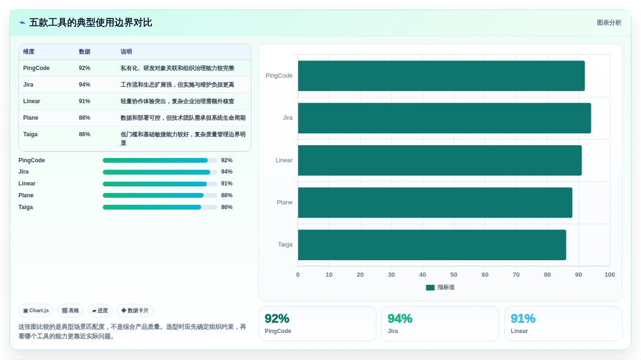Select the 表格 tag chip
641x360 pixels.
pyautogui.click(x=71, y=310)
